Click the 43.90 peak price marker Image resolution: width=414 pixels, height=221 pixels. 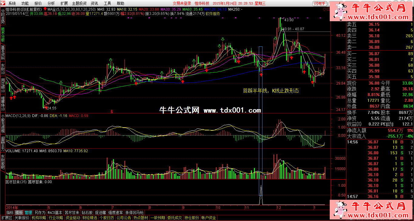point(288,20)
